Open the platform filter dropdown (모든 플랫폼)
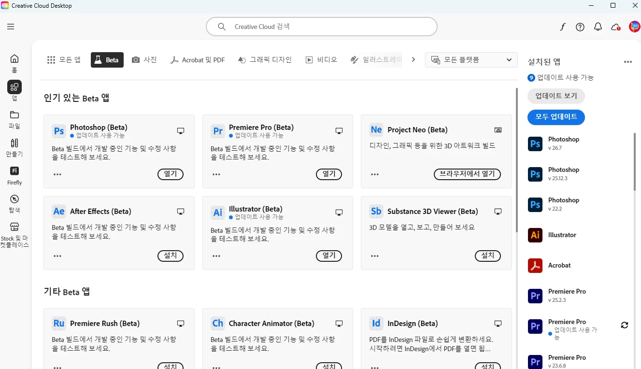 (x=471, y=60)
